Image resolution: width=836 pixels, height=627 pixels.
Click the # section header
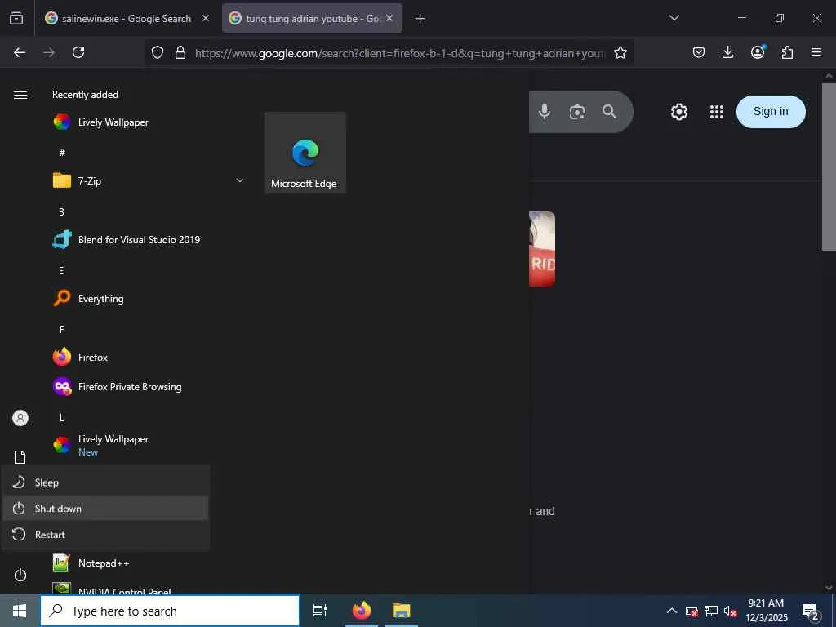(62, 153)
